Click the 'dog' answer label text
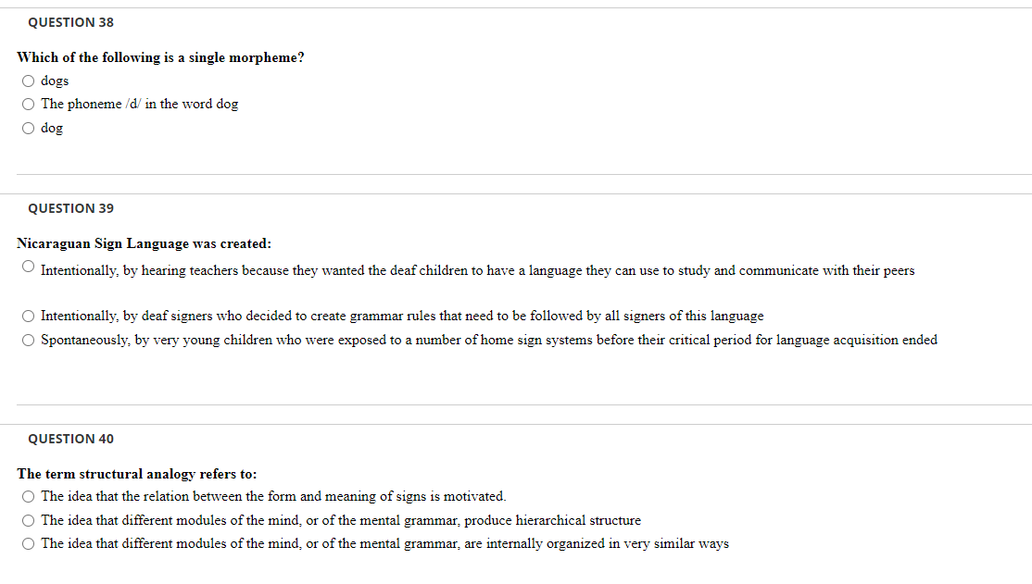The image size is (1032, 584). tap(52, 129)
